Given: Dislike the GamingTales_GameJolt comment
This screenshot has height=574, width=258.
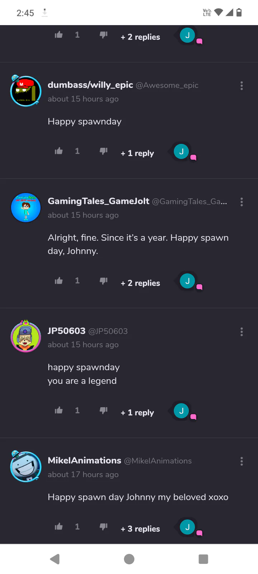Looking at the screenshot, I should 104,281.
